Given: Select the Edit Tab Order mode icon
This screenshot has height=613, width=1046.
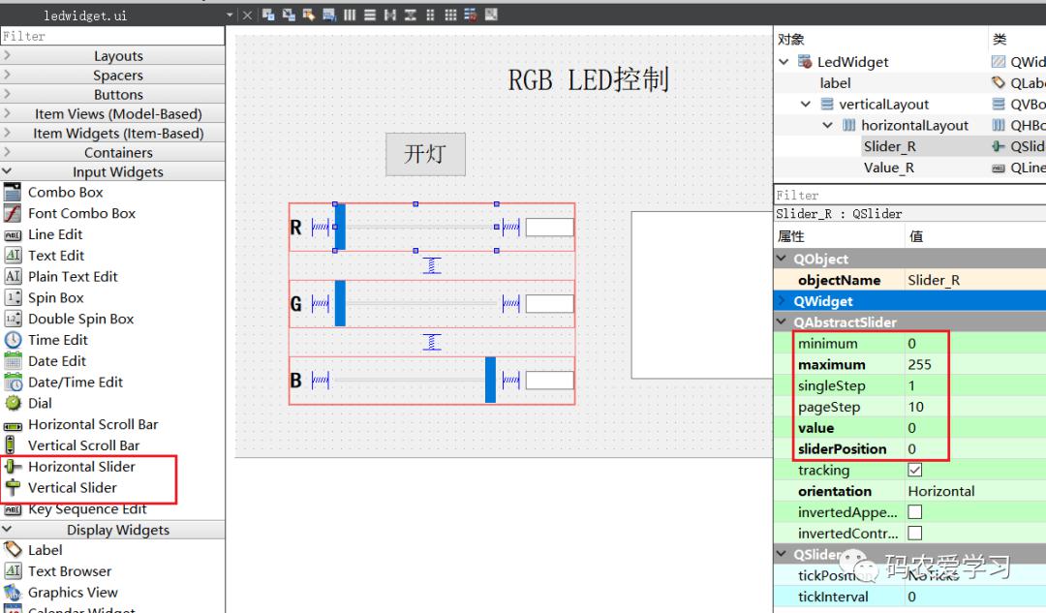Looking at the screenshot, I should tap(329, 14).
